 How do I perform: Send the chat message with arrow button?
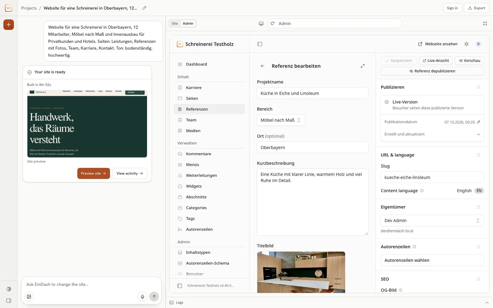tap(154, 297)
